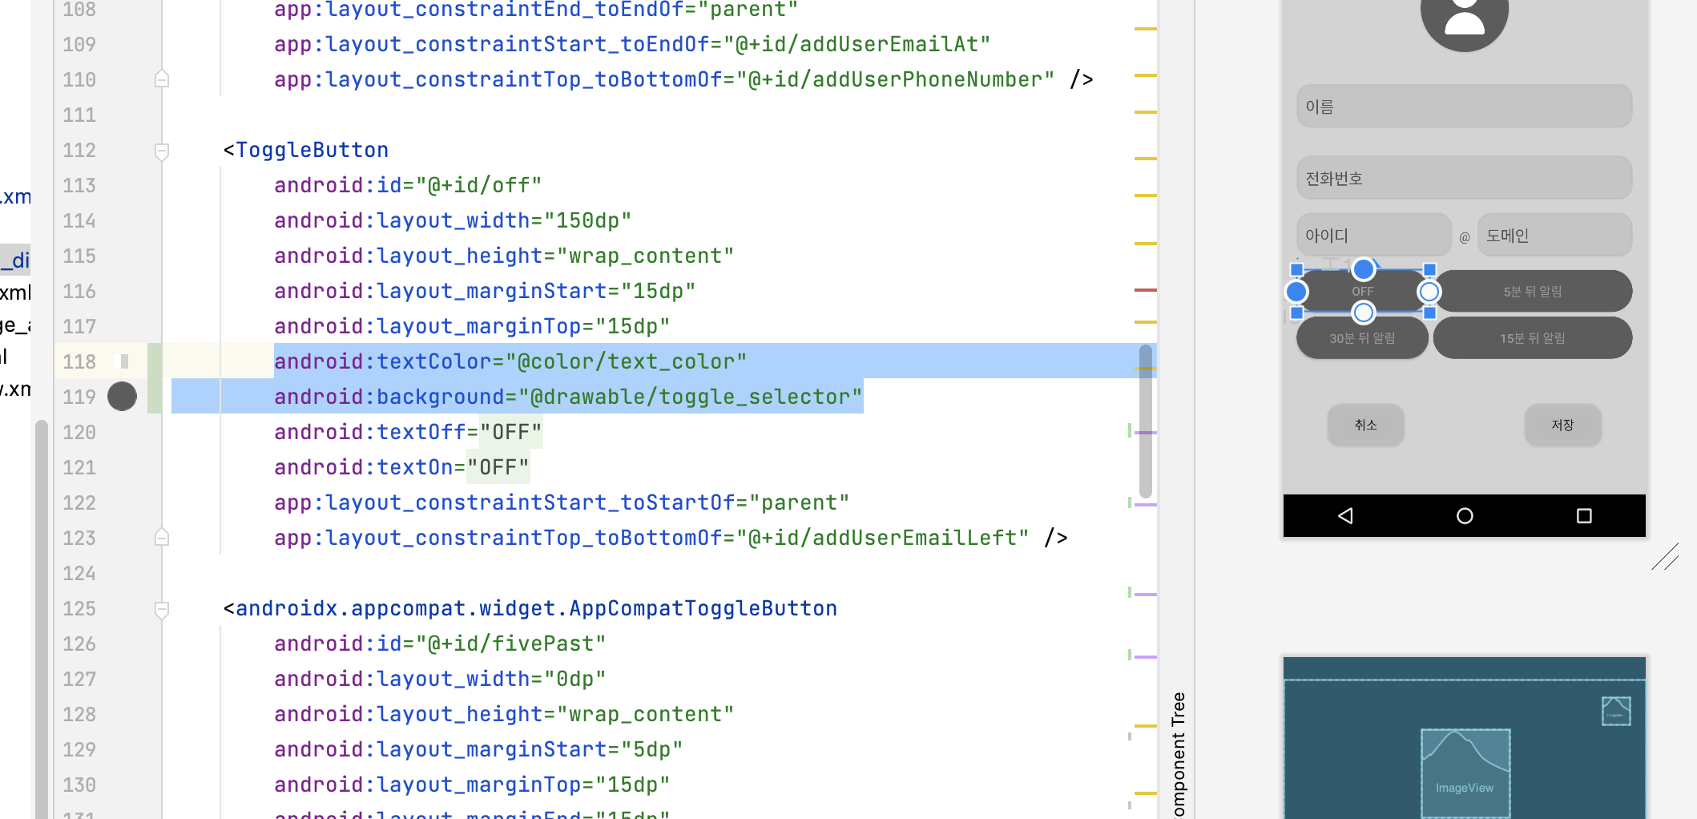
Task: Select the OFF toggle button in preview
Action: 1363,292
